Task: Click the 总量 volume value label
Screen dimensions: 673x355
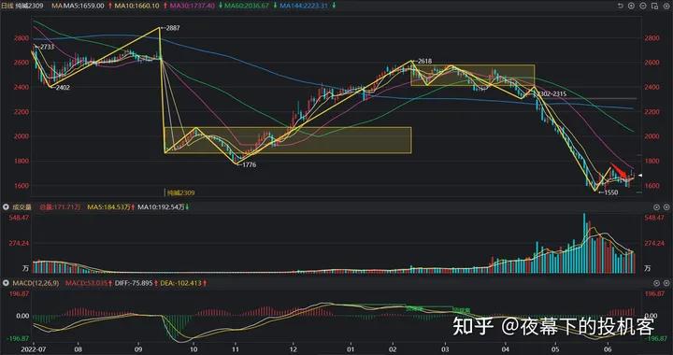Action: (60, 207)
